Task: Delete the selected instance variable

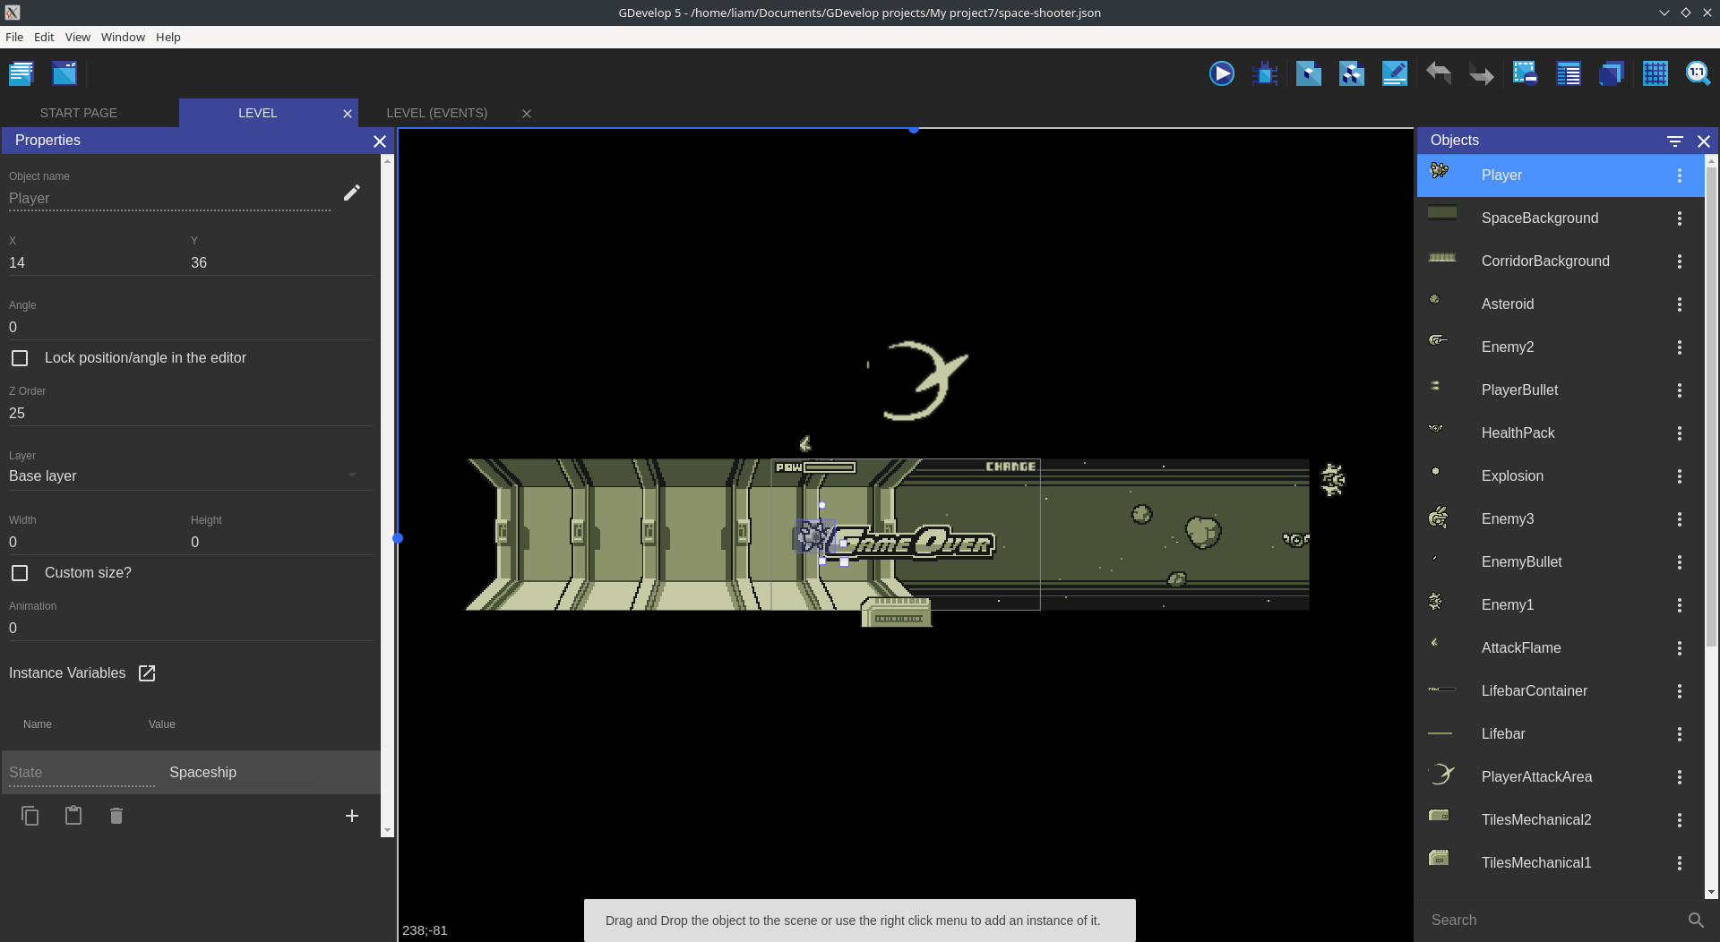Action: click(x=116, y=816)
